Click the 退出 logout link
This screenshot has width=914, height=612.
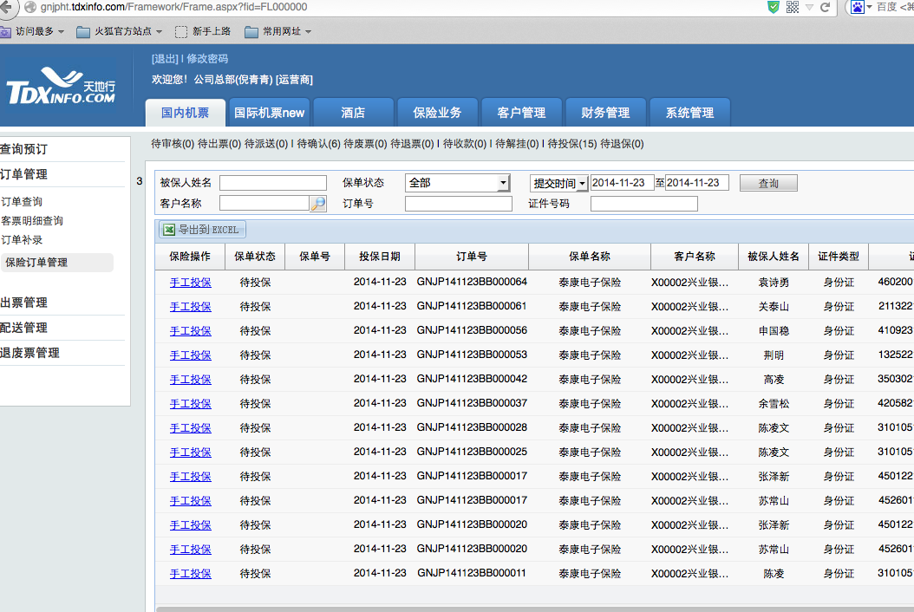[x=165, y=59]
